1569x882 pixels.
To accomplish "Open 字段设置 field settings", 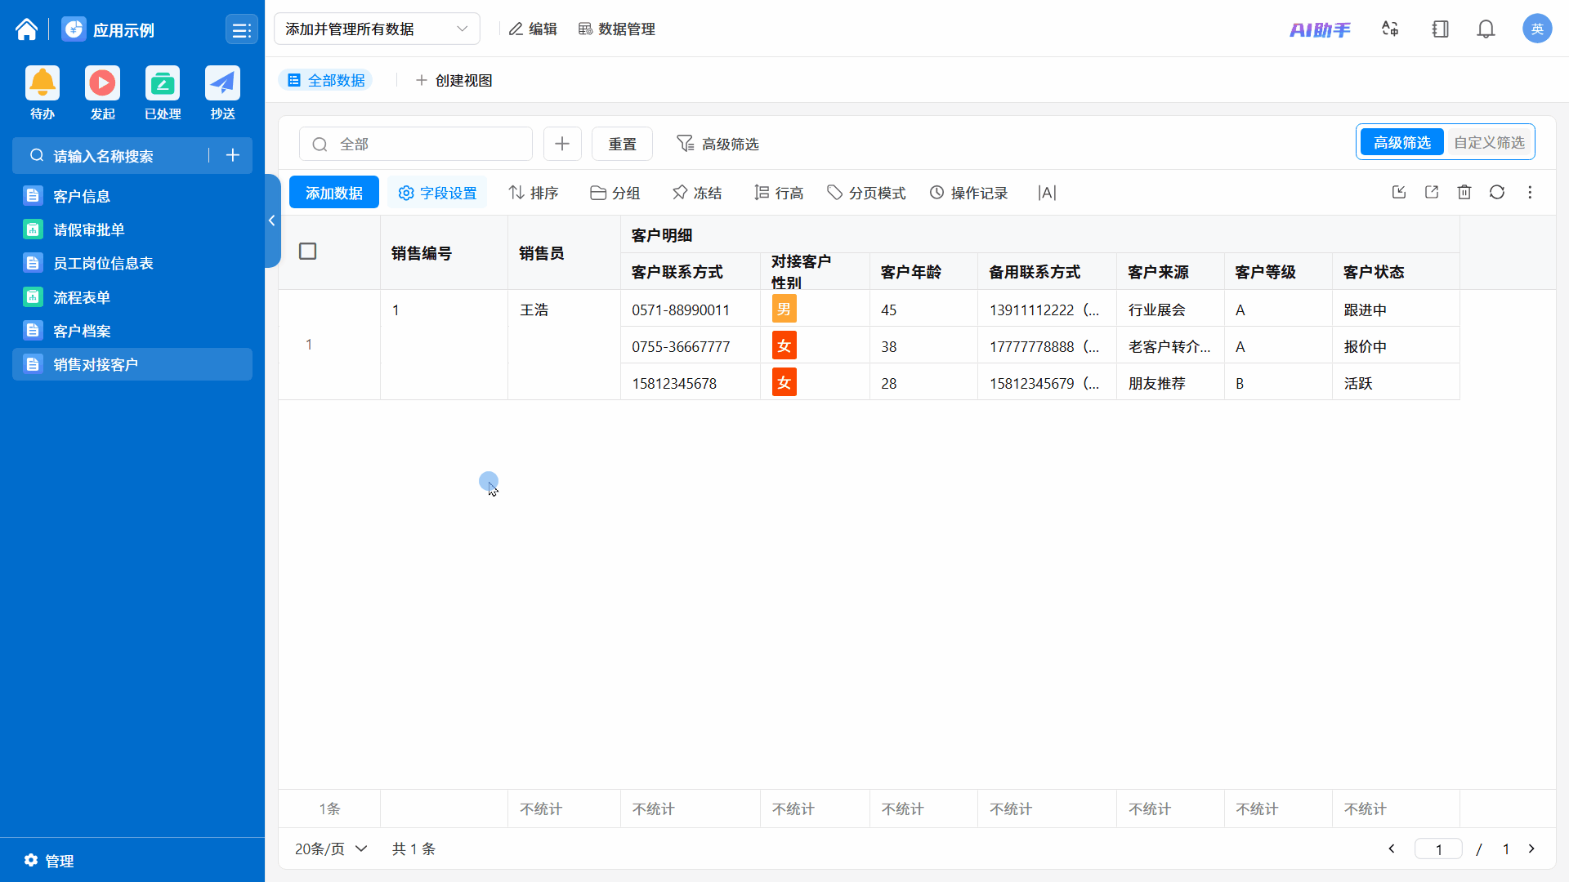I will 437,193.
